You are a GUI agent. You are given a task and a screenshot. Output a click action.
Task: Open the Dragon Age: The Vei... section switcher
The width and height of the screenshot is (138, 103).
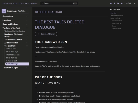click(x=15, y=11)
